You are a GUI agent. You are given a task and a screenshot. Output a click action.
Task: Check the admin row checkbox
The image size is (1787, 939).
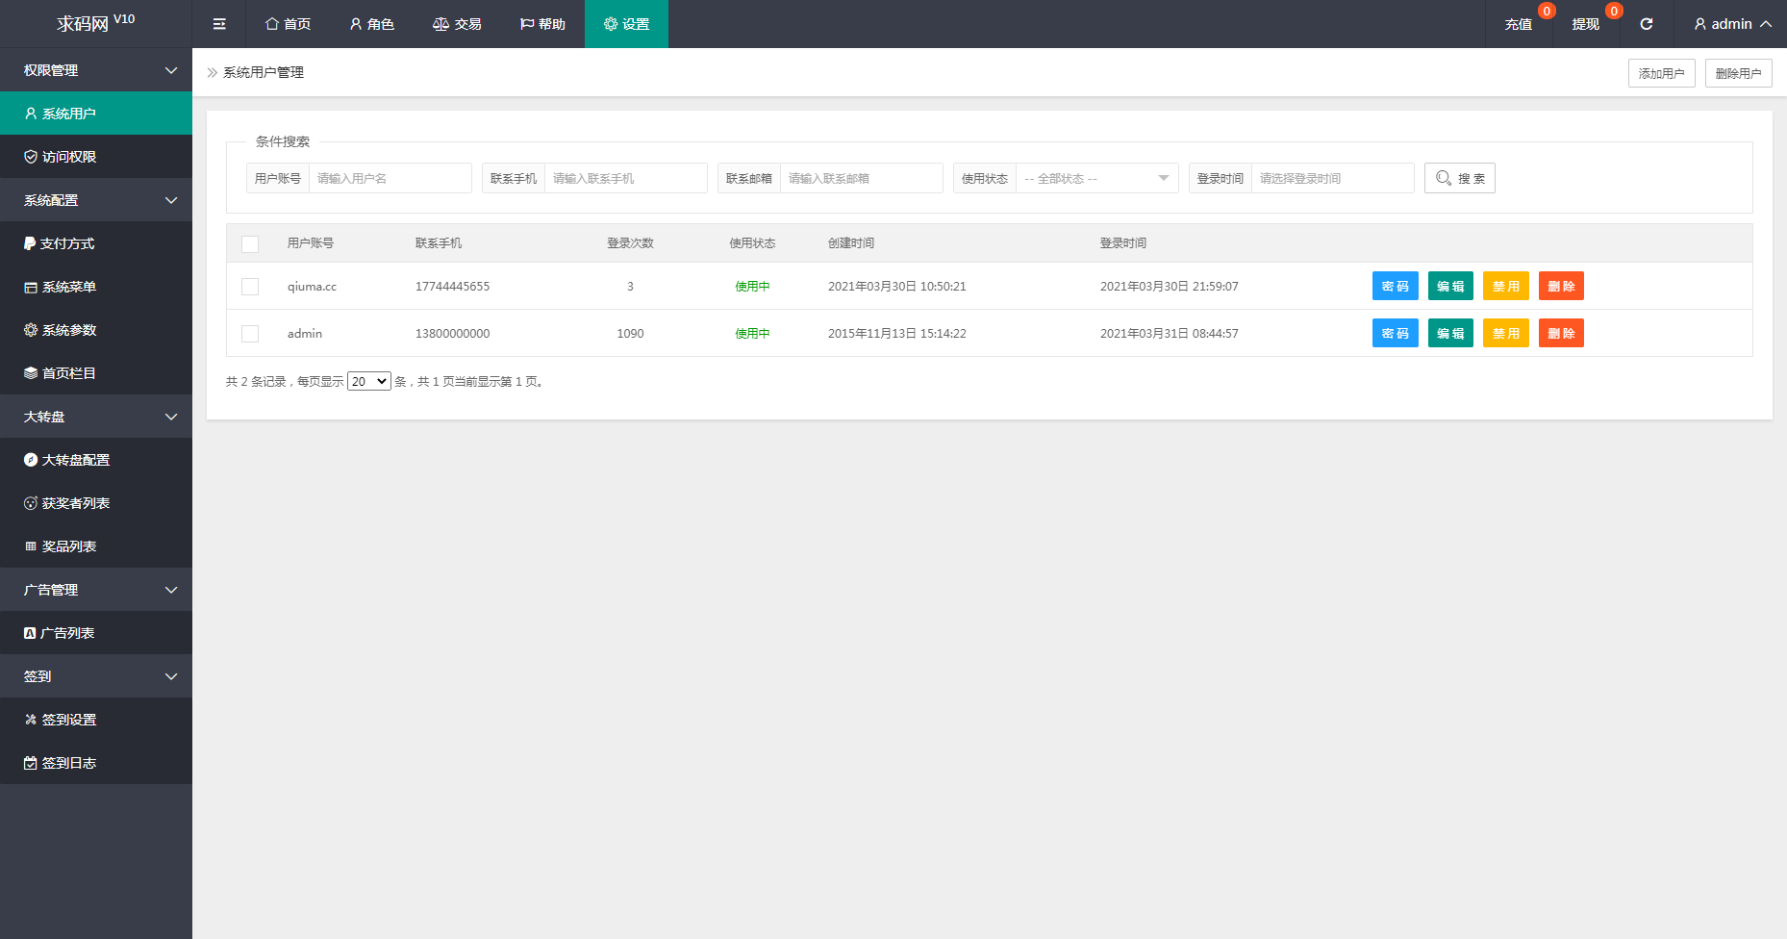(x=250, y=334)
